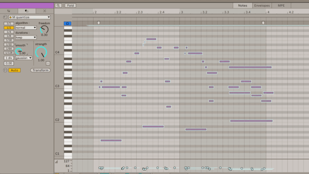The image size is (309, 174).
Task: Click the loop end marker near bar 4
Action: click(x=263, y=23)
